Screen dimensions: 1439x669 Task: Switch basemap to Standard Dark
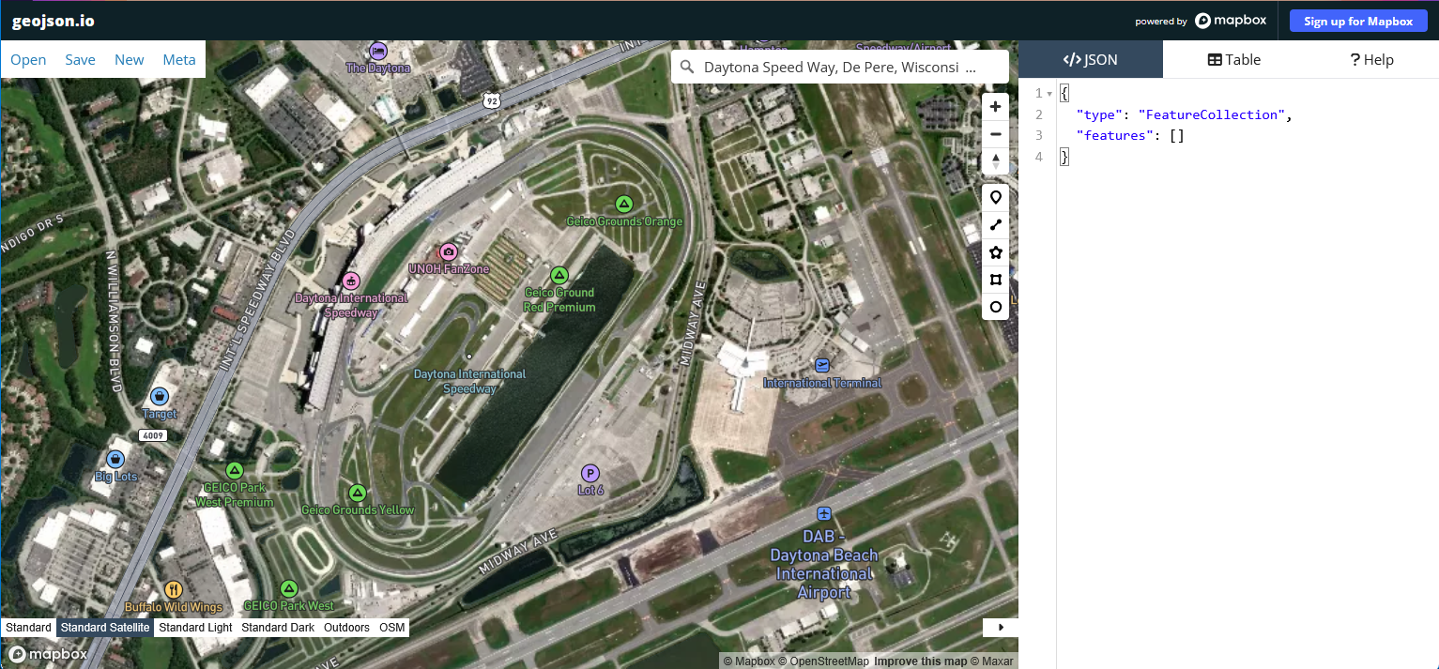click(278, 628)
